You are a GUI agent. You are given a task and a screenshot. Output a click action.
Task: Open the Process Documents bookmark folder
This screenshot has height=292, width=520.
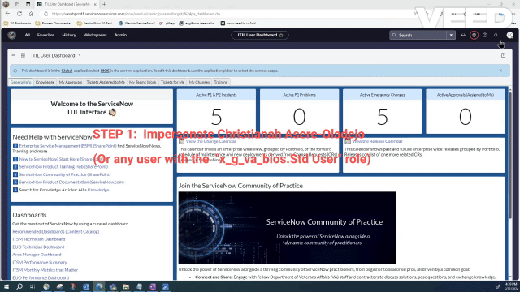[x=54, y=24]
